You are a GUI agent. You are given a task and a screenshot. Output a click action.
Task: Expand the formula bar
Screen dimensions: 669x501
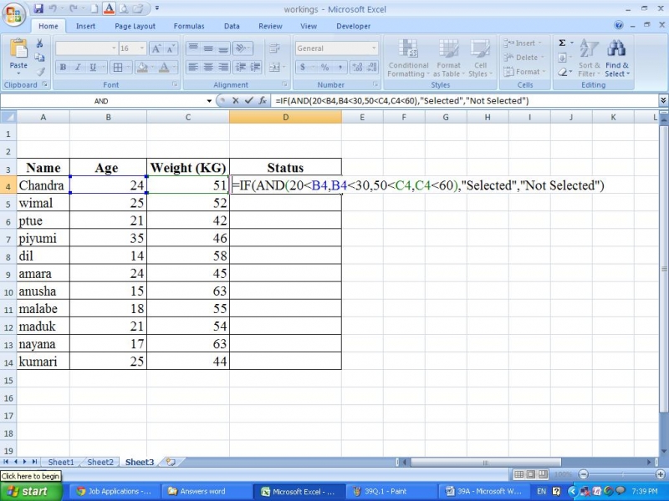click(x=662, y=100)
